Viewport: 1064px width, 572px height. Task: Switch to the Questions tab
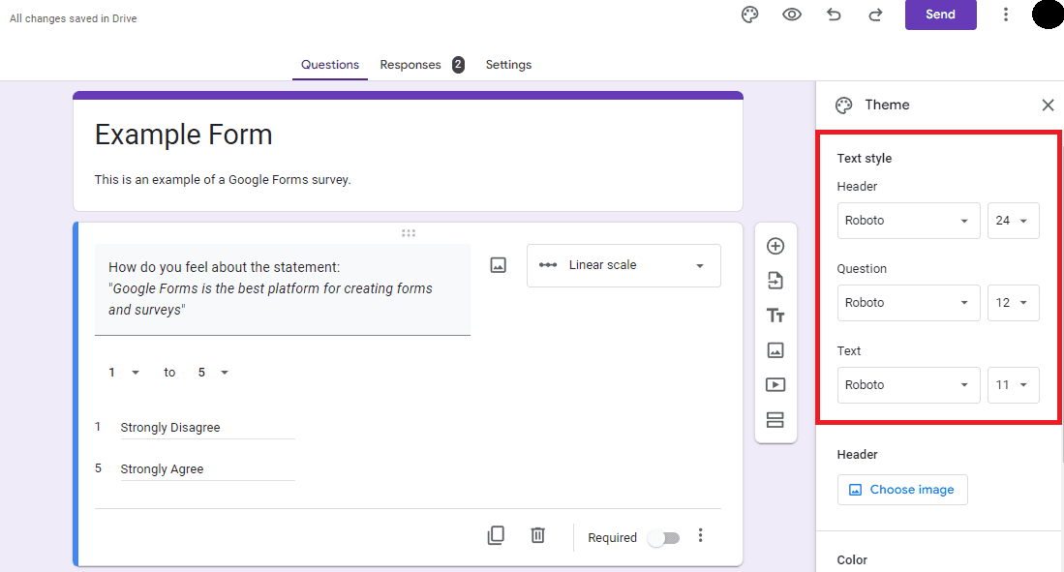(x=330, y=65)
